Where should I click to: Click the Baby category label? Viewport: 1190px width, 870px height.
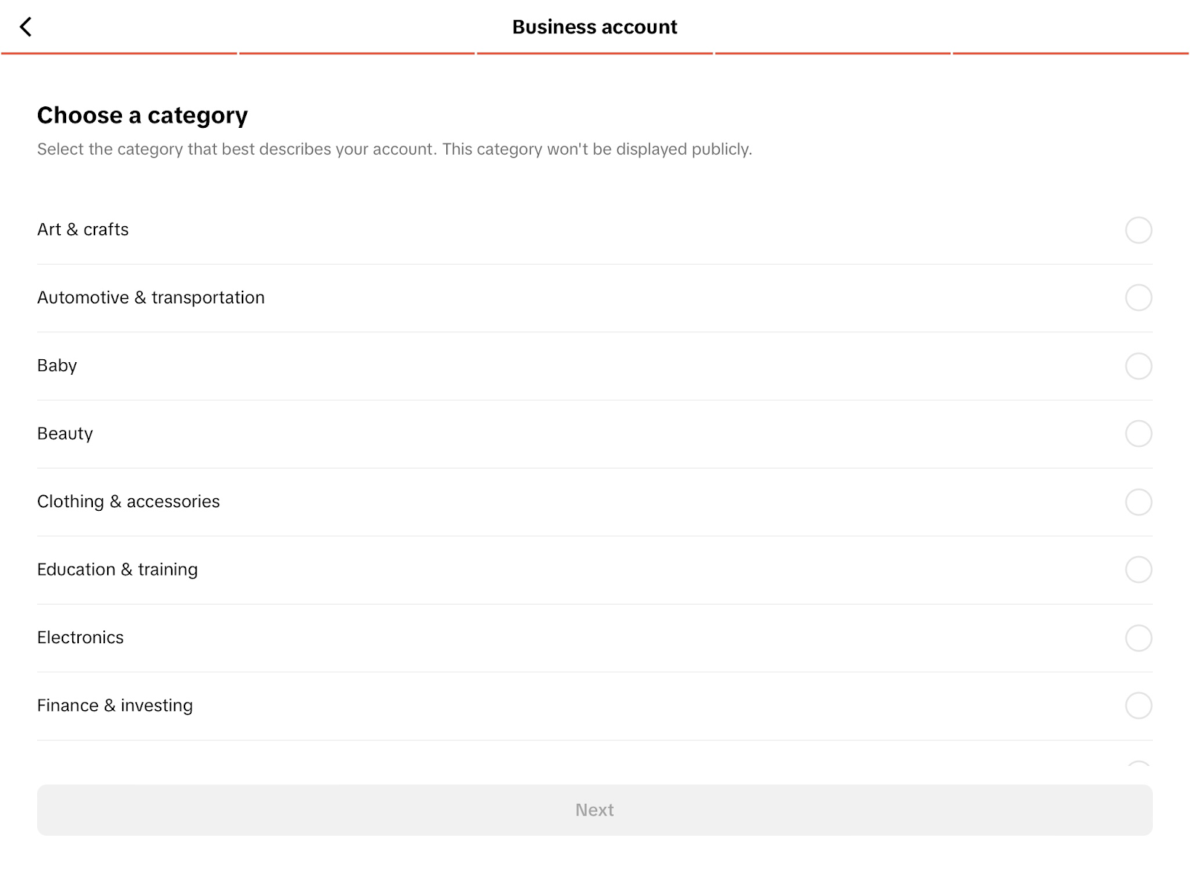(x=57, y=366)
